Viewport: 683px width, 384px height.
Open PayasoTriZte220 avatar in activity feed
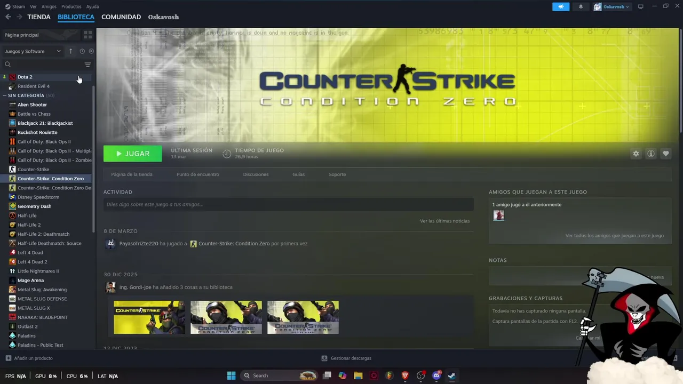point(110,244)
